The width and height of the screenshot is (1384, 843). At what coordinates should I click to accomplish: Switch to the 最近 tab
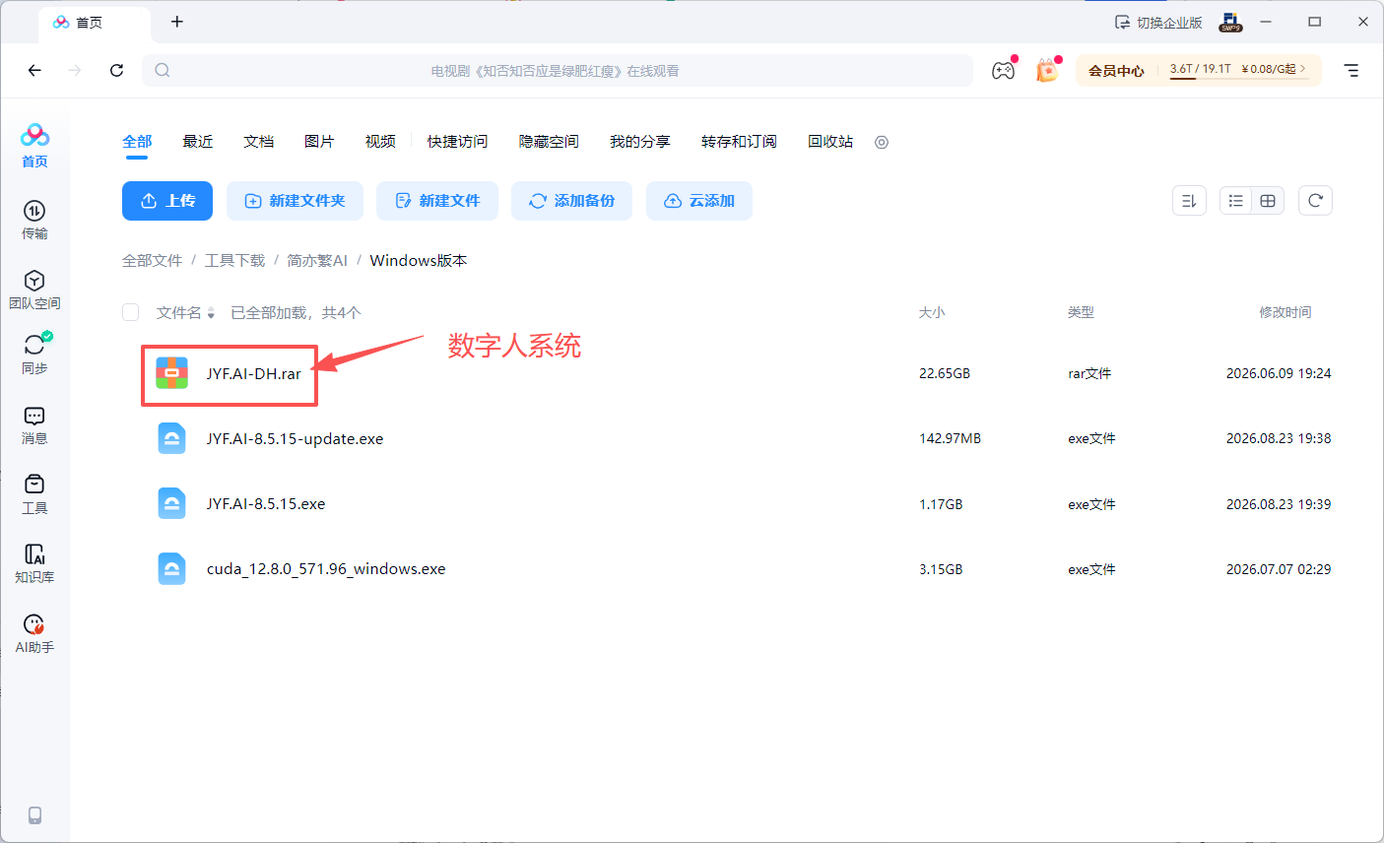click(x=198, y=142)
